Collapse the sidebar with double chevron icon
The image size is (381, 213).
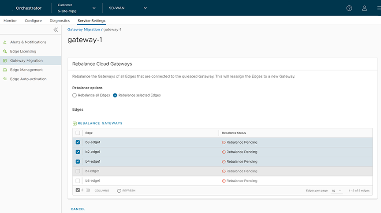(x=56, y=30)
